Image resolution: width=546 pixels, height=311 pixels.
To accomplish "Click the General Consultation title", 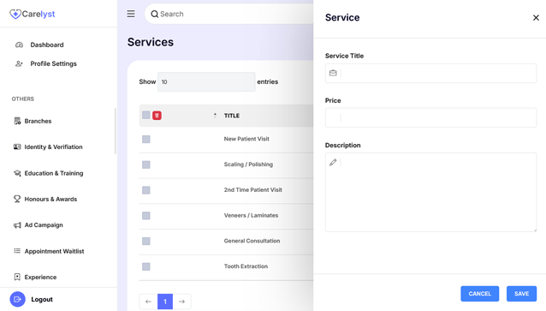I will click(x=252, y=241).
